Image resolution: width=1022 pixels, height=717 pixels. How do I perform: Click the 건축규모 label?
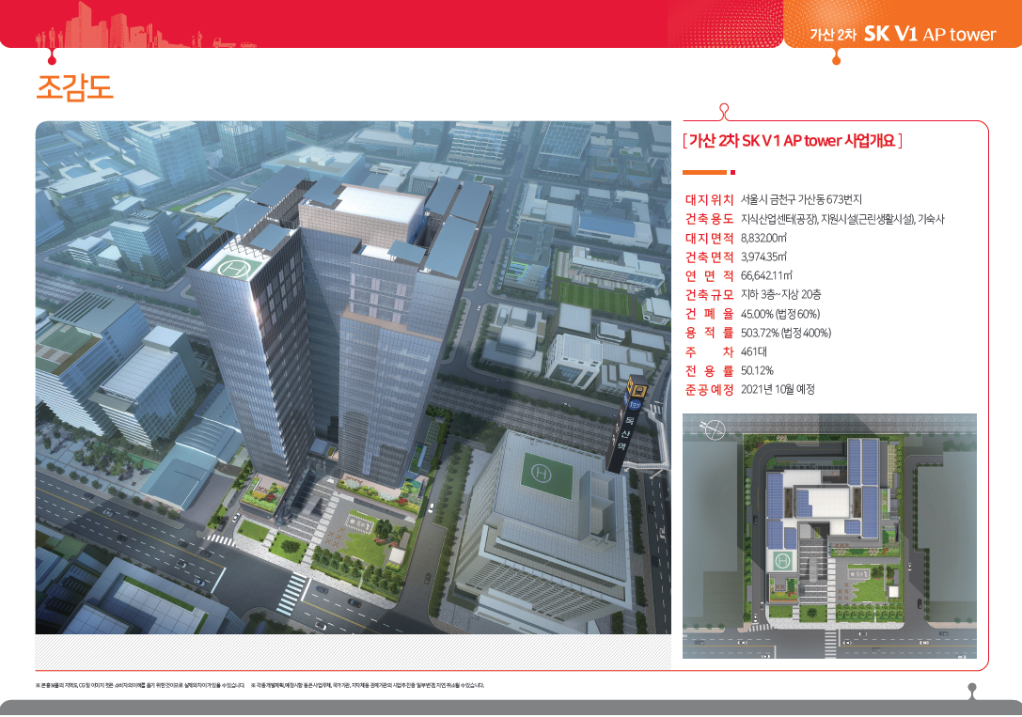click(x=709, y=295)
